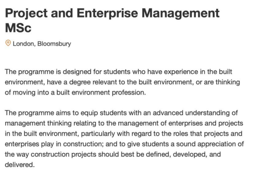The width and height of the screenshot is (257, 176).
Task: Click the word 'profession.' ending first paragraph
Action: [129, 93]
